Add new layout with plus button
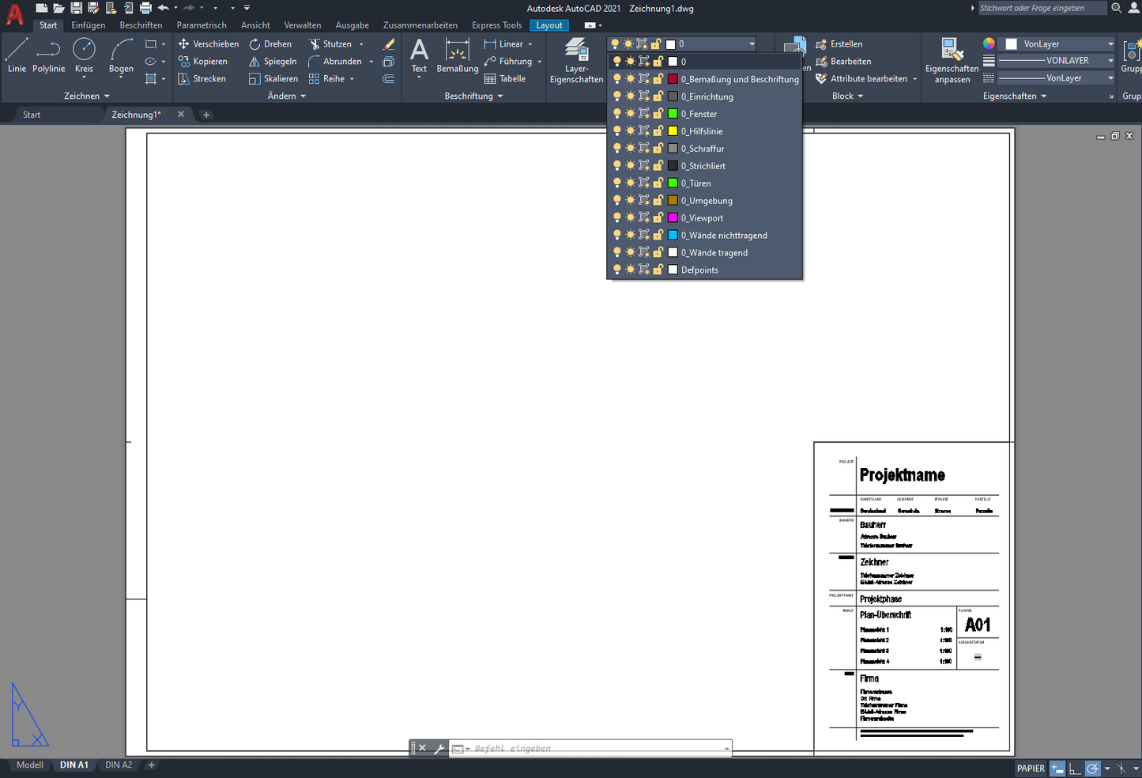Screen dimensions: 1142x778 tap(152, 765)
